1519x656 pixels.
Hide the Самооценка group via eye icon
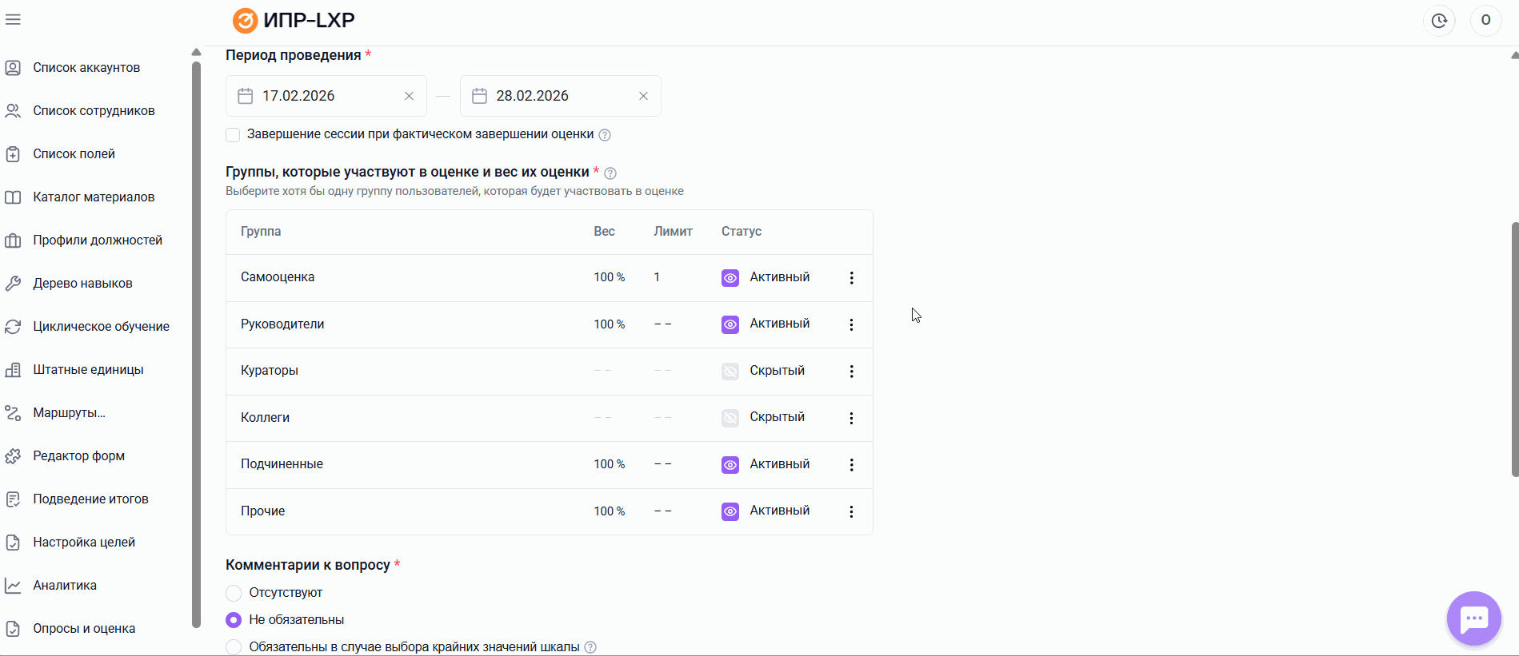730,278
